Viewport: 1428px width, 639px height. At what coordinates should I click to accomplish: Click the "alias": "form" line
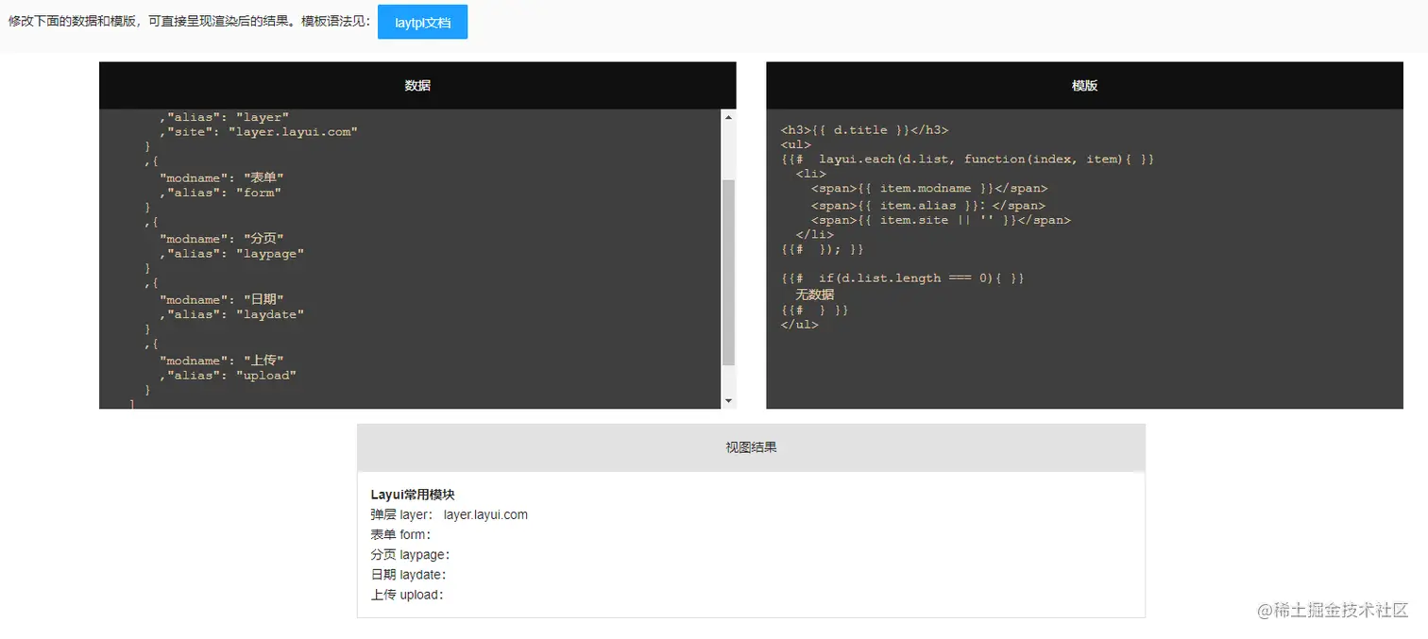pos(220,193)
